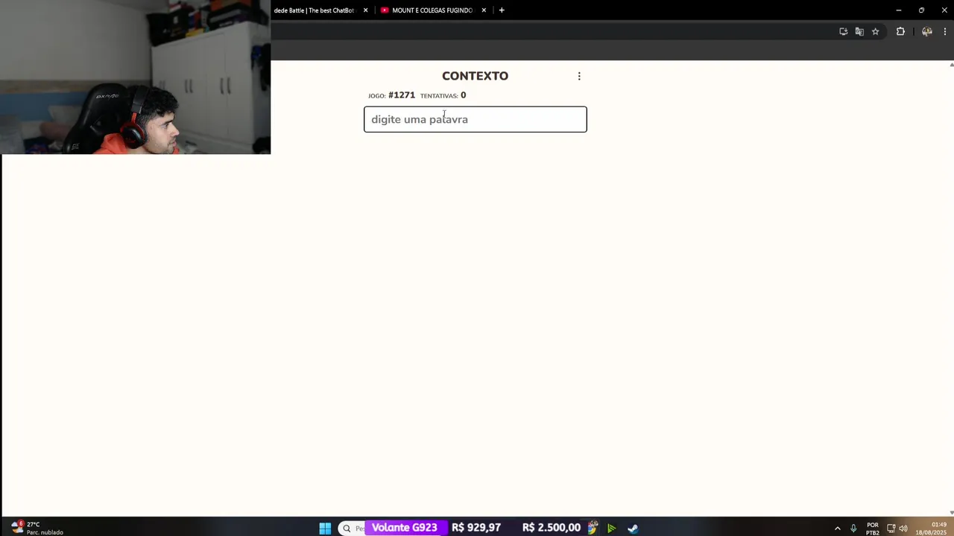Open the POR PTB2 language switcher
Screen dimensions: 954x536
[x=873, y=529]
